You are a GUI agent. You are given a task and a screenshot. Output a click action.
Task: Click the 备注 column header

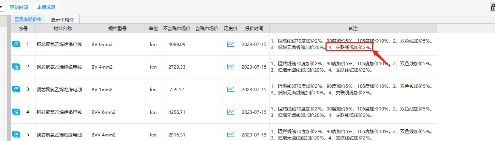(x=353, y=29)
